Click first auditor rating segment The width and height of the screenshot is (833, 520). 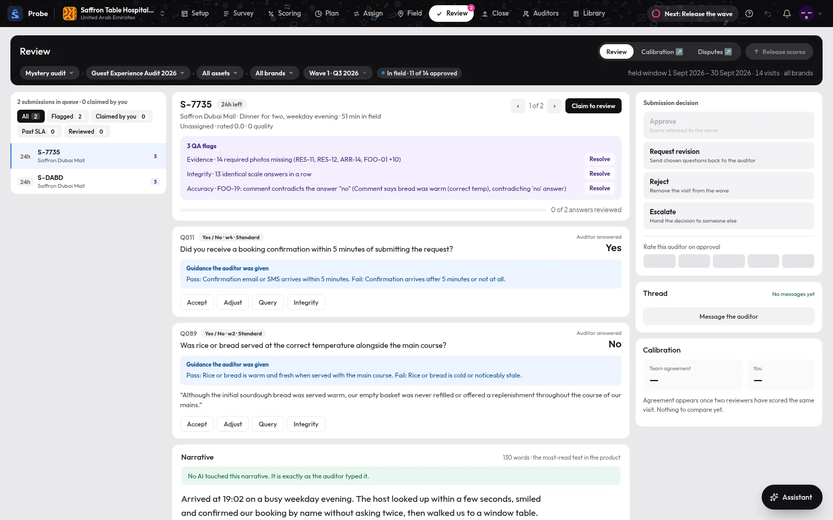(660, 261)
